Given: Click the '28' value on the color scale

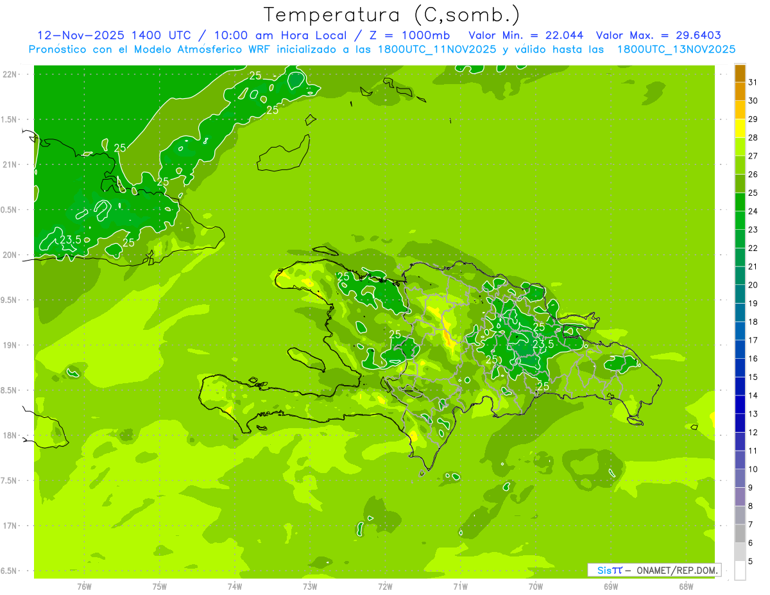Looking at the screenshot, I should point(753,137).
